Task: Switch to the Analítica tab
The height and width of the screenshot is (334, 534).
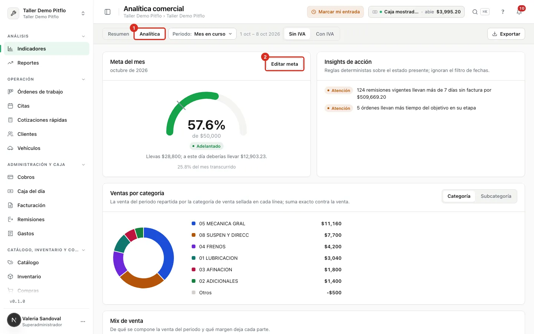Action: pos(149,34)
